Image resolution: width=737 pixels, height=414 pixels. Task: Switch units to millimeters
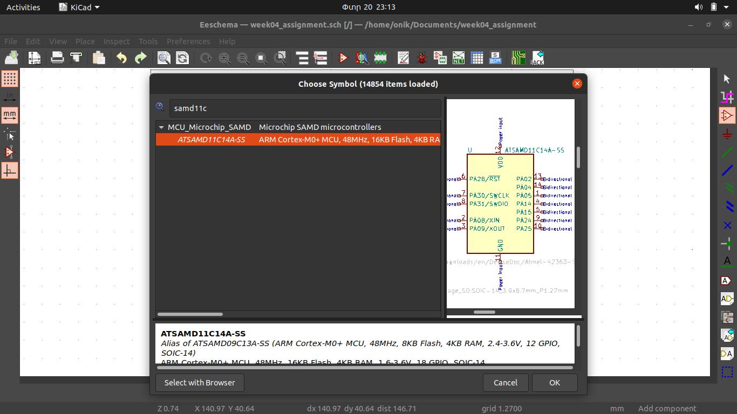click(10, 115)
